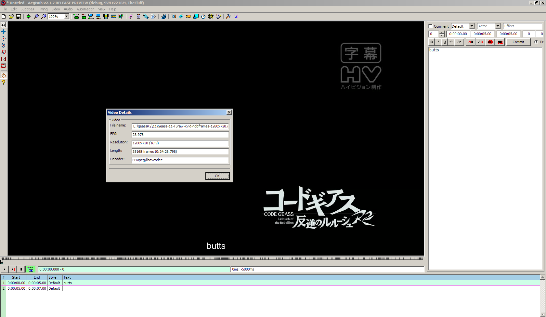Open the Resample Resolution icon

click(x=196, y=17)
